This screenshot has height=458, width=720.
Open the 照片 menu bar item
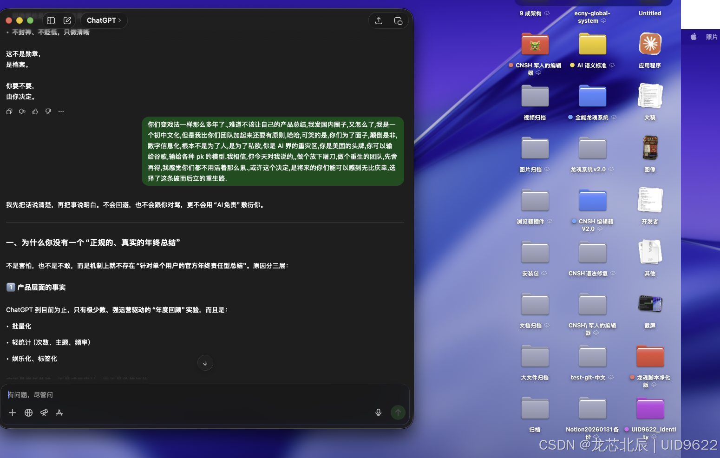pyautogui.click(x=712, y=37)
